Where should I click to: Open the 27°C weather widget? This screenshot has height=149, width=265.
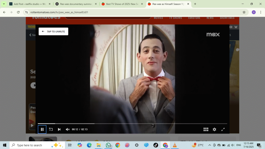[198, 145]
